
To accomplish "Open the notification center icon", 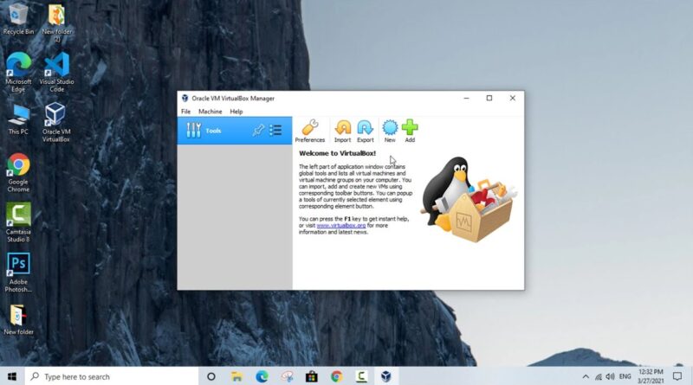I will (677, 376).
